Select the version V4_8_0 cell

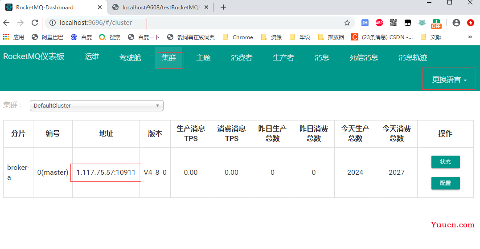point(155,173)
